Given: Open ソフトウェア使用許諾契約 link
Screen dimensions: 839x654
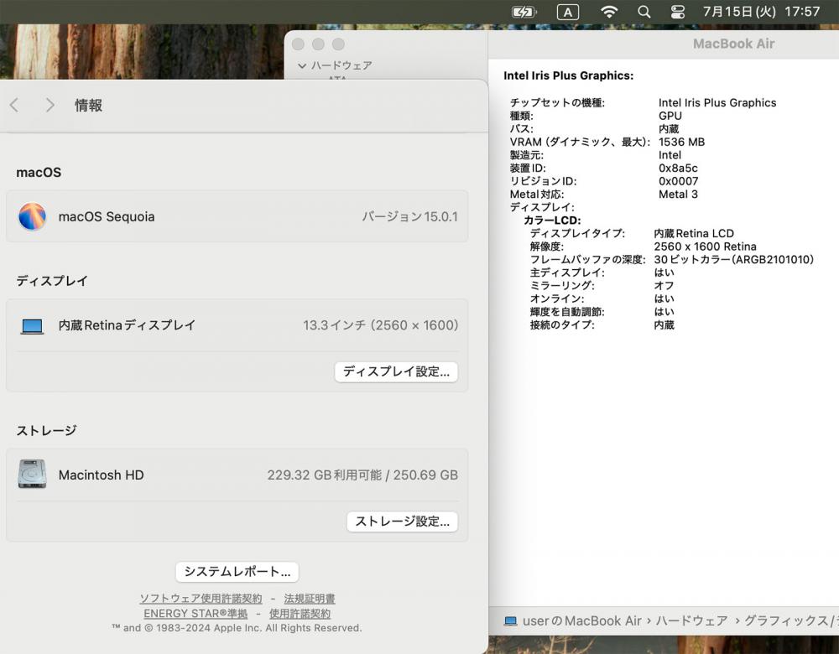Looking at the screenshot, I should click(x=201, y=599).
